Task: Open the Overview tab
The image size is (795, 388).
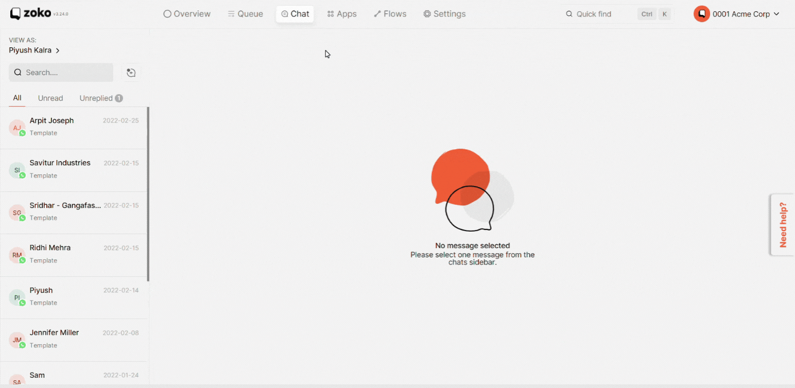Action: 187,14
